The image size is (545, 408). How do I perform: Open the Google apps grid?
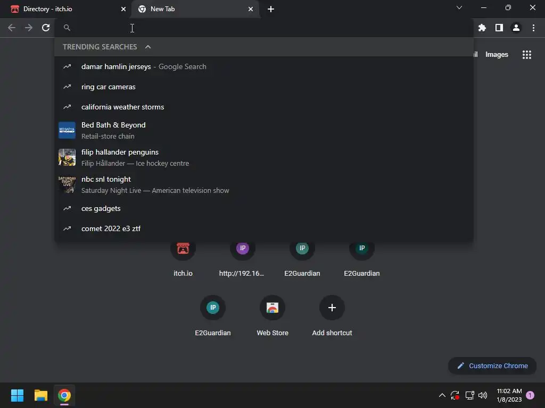[526, 55]
